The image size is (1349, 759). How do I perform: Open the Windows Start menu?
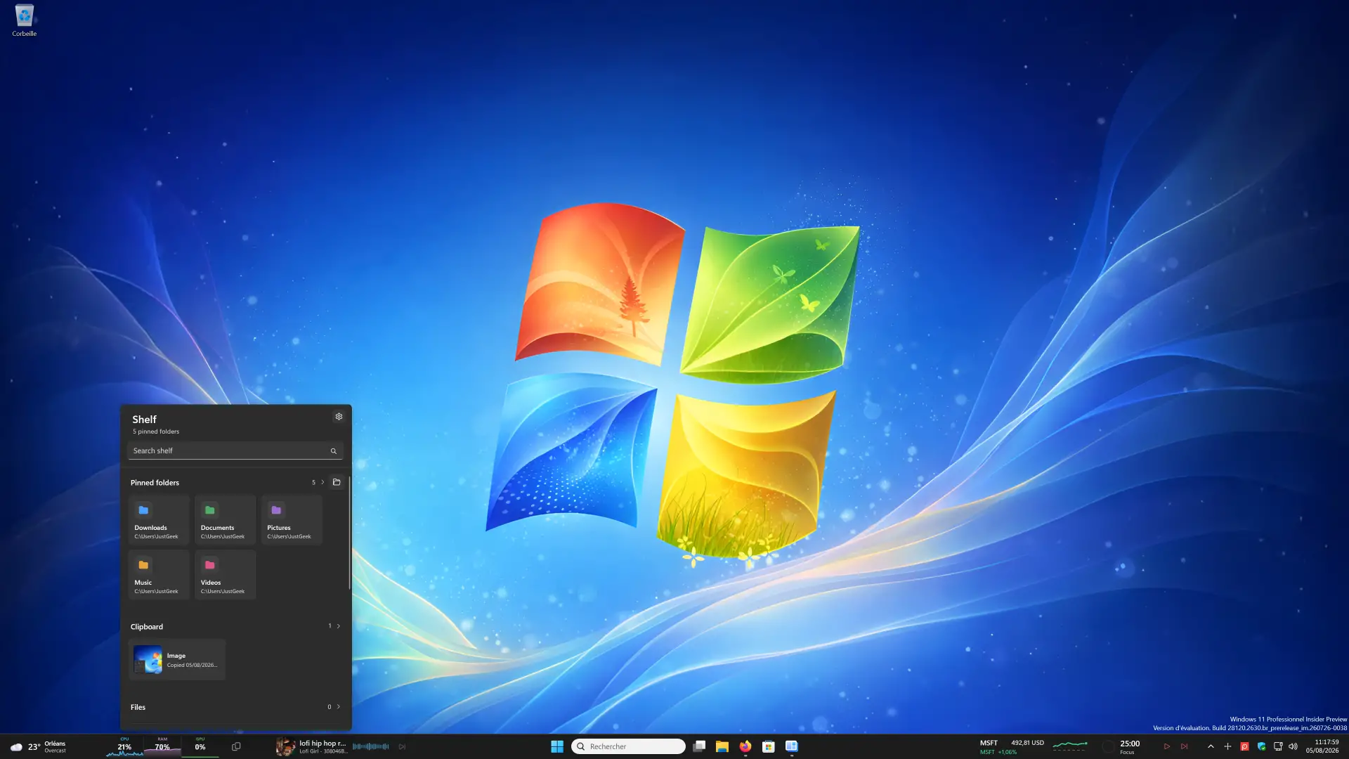point(557,746)
